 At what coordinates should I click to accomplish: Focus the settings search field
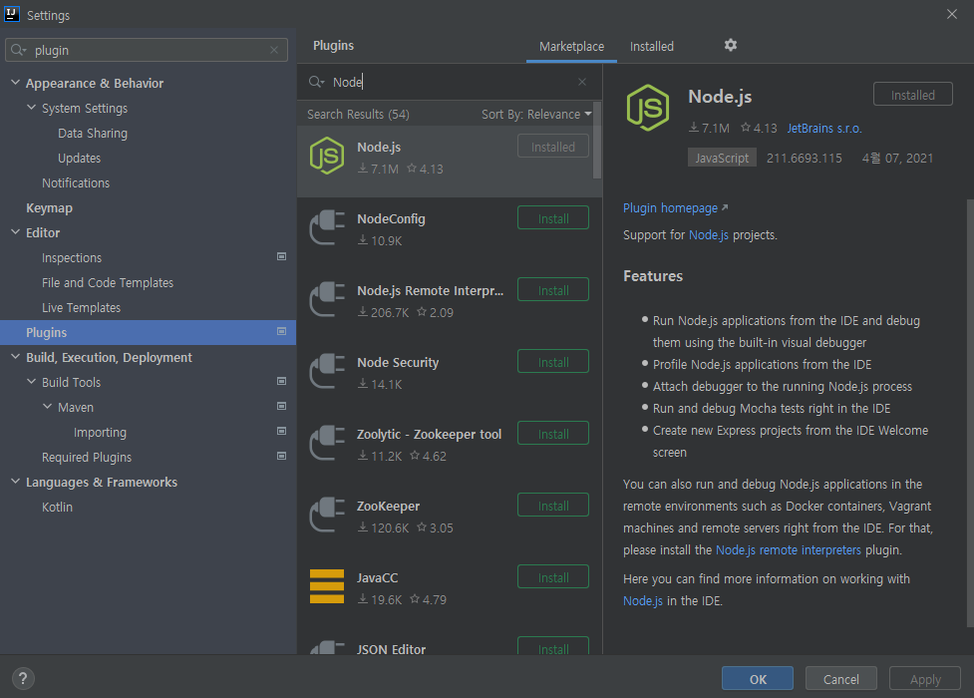147,50
